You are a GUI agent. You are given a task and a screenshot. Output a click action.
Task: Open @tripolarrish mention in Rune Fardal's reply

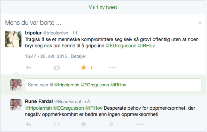[x=38, y=108]
